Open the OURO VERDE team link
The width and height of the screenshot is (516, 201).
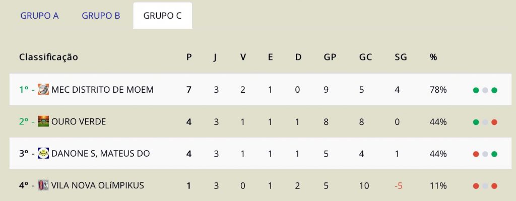coord(79,122)
